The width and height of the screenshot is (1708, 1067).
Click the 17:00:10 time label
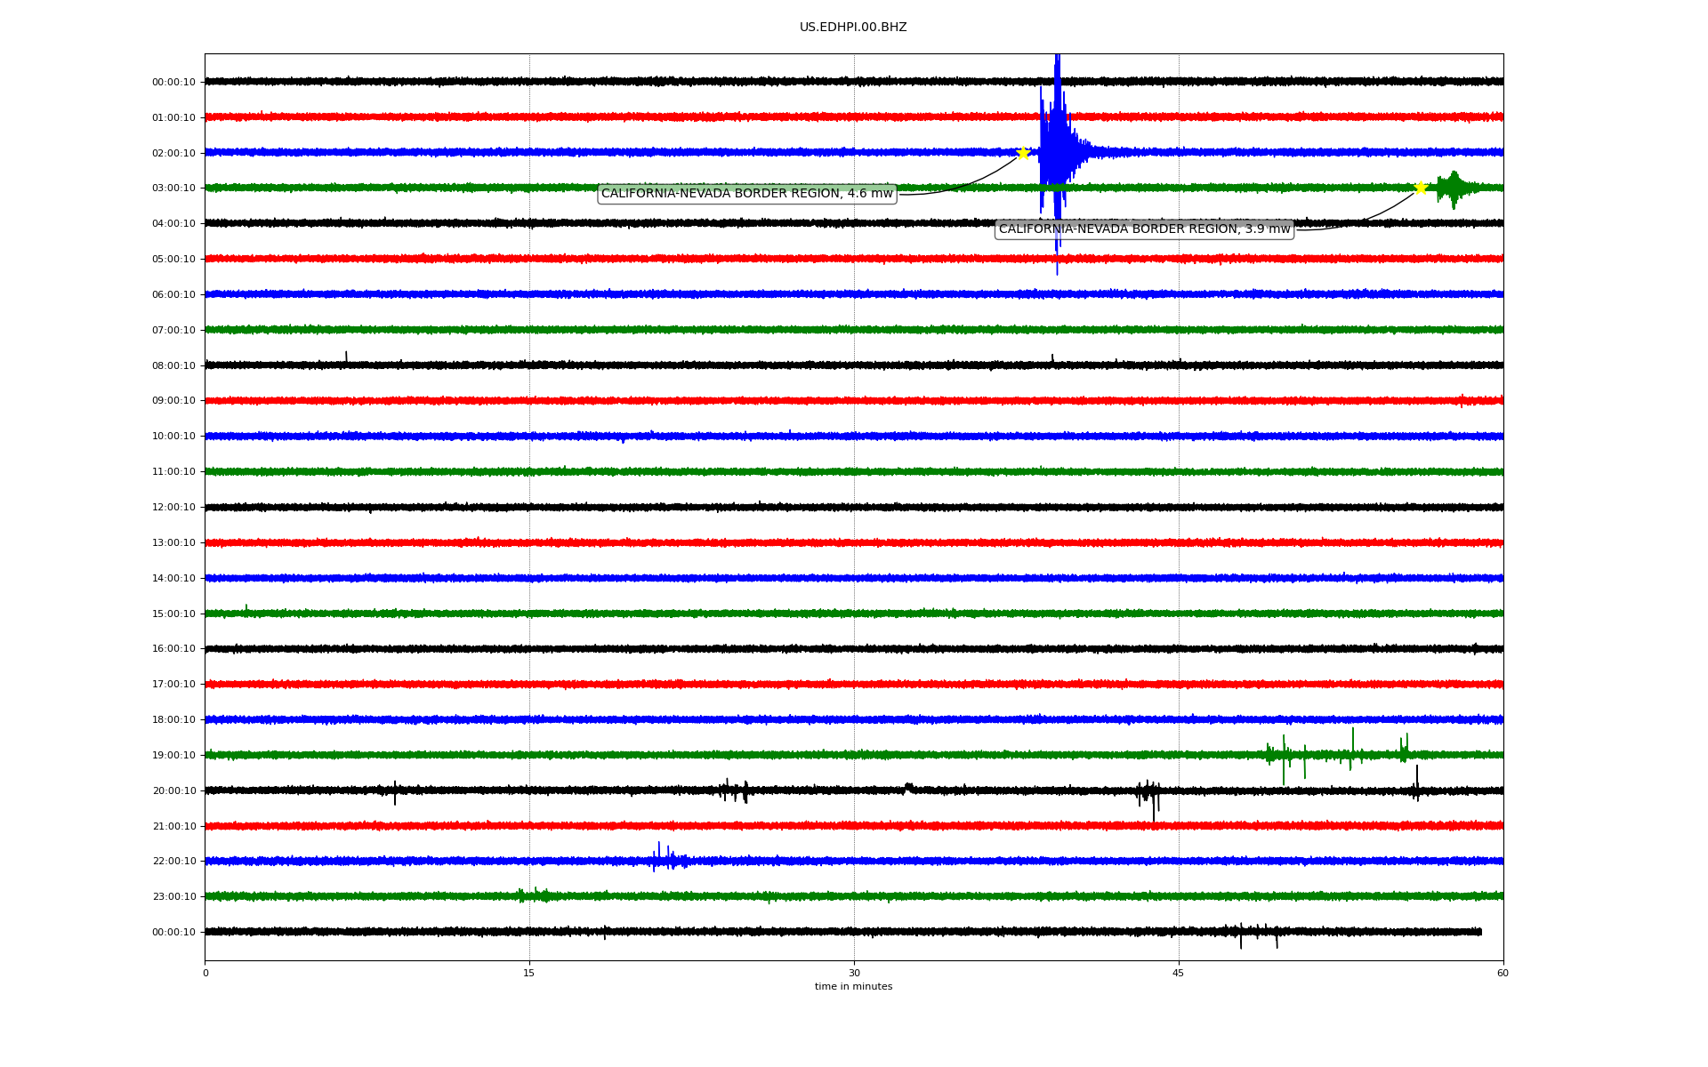pos(173,685)
